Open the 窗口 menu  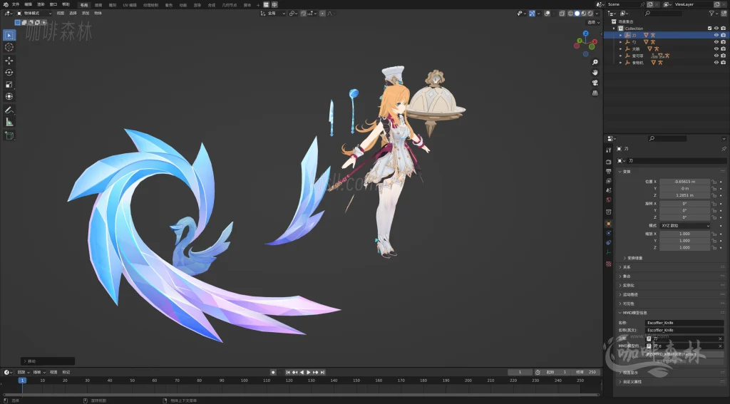pos(53,4)
